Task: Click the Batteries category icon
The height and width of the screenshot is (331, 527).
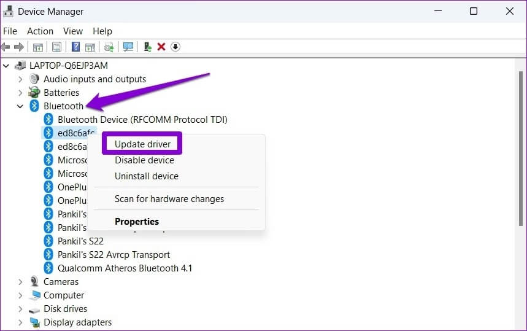Action: point(34,92)
